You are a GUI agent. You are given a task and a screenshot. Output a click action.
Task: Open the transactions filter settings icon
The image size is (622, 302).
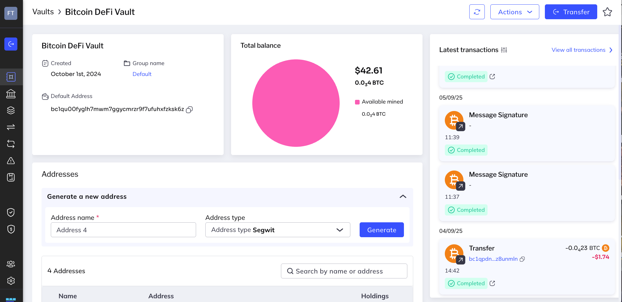504,50
